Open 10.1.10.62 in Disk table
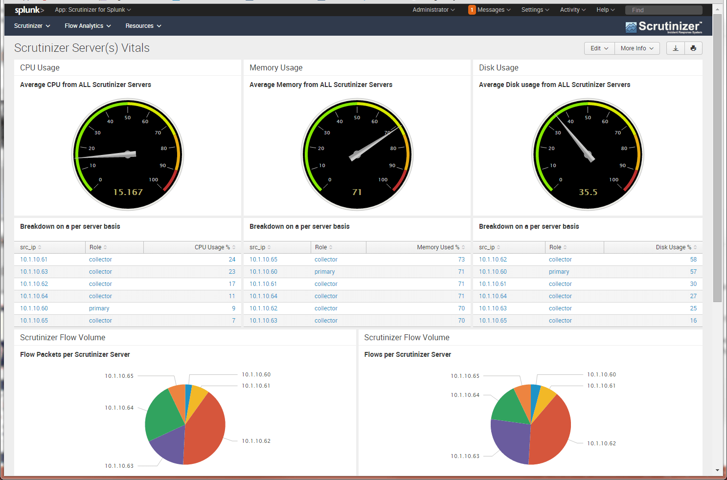 [x=493, y=260]
